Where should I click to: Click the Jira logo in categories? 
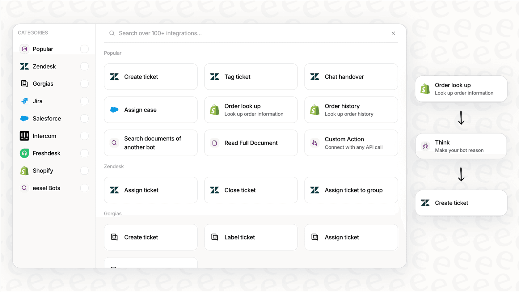pyautogui.click(x=24, y=101)
